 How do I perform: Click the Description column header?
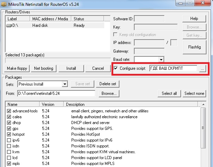pyautogui.click(x=131, y=104)
